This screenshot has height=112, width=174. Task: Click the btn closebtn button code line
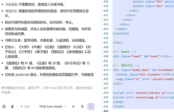pyautogui.click(x=145, y=75)
